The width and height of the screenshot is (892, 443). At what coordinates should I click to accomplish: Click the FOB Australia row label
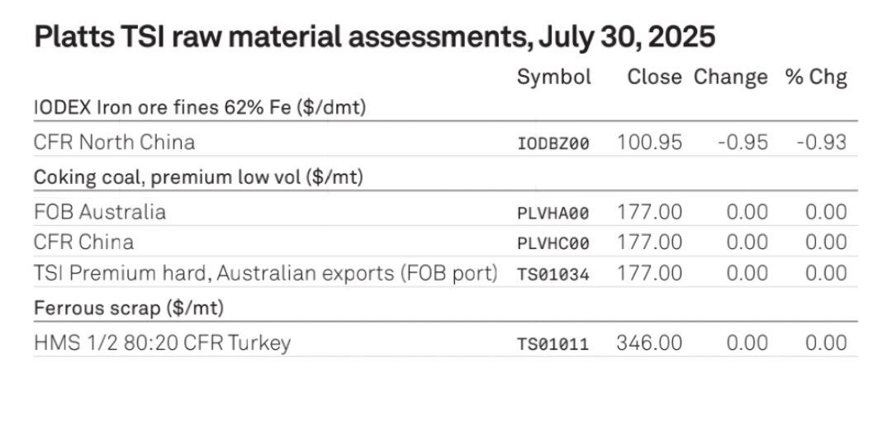point(100,212)
